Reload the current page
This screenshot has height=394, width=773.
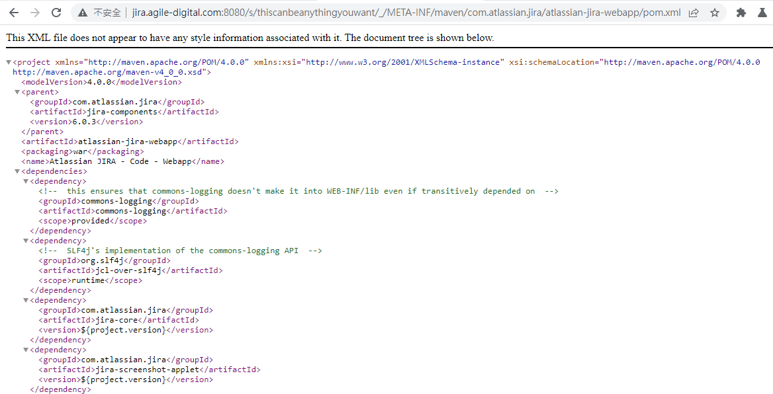click(x=56, y=13)
